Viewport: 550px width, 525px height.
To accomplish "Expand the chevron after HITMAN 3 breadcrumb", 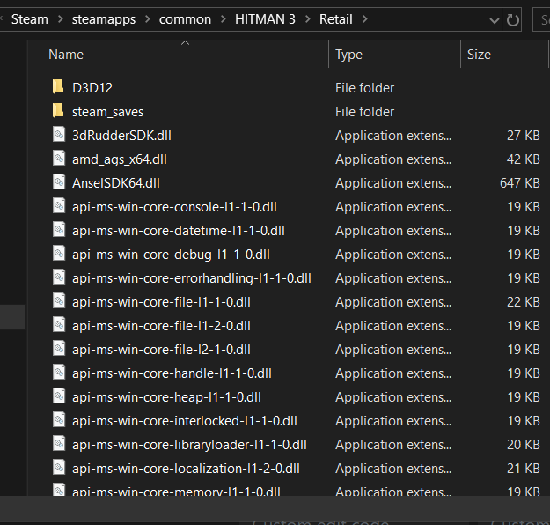I will (308, 19).
